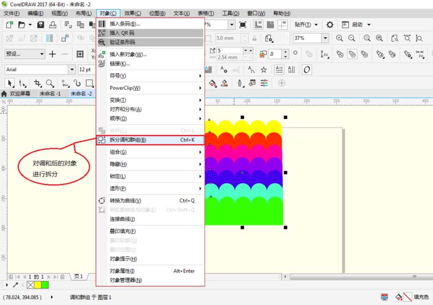Go to previous page arrow
The image size is (433, 305).
pos(24,276)
